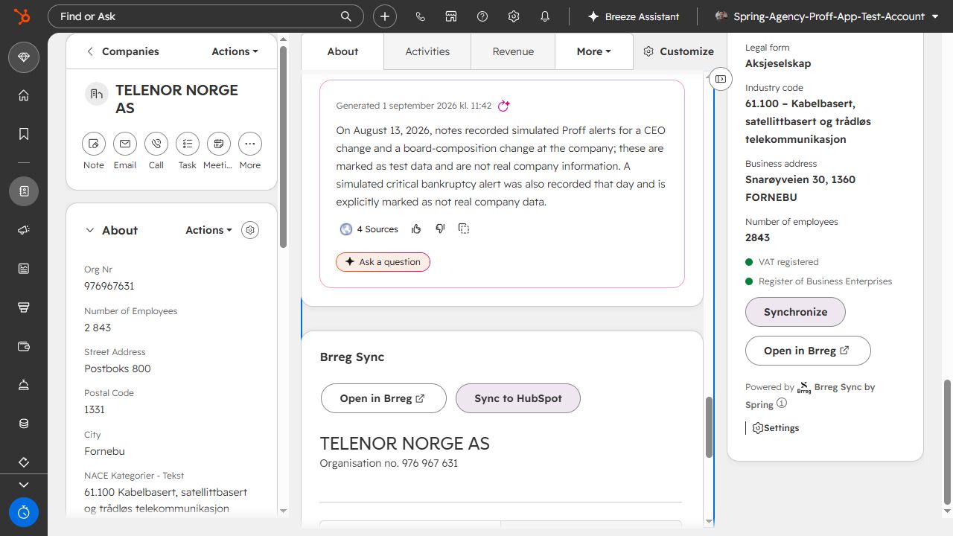Create a Note for the company
The image size is (953, 536).
94,144
